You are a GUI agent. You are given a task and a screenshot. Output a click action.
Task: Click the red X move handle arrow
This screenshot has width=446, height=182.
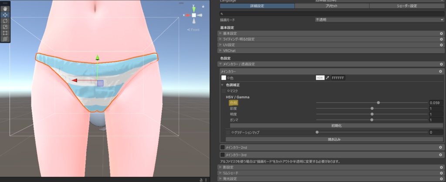pyautogui.click(x=74, y=81)
